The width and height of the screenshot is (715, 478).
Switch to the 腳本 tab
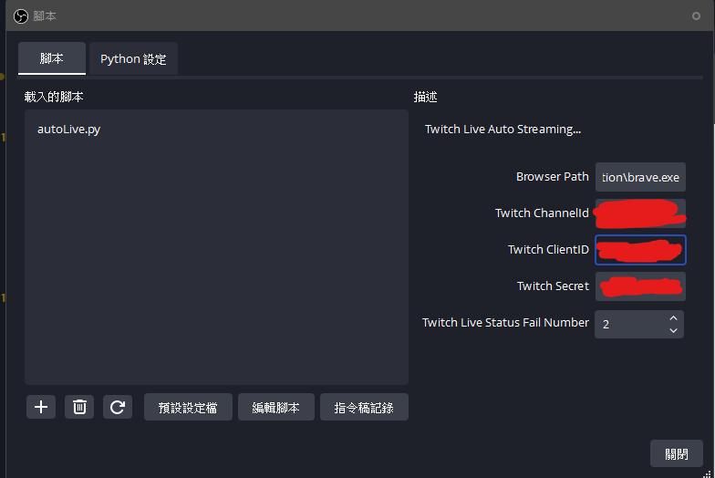click(x=52, y=58)
